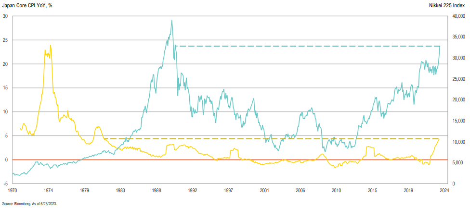Click the 40,000 label on the right axis
Image resolution: width=470 pixels, height=208 pixels.
click(x=457, y=16)
